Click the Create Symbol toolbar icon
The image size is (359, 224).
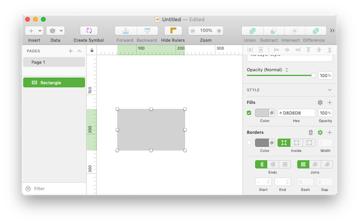coord(89,31)
